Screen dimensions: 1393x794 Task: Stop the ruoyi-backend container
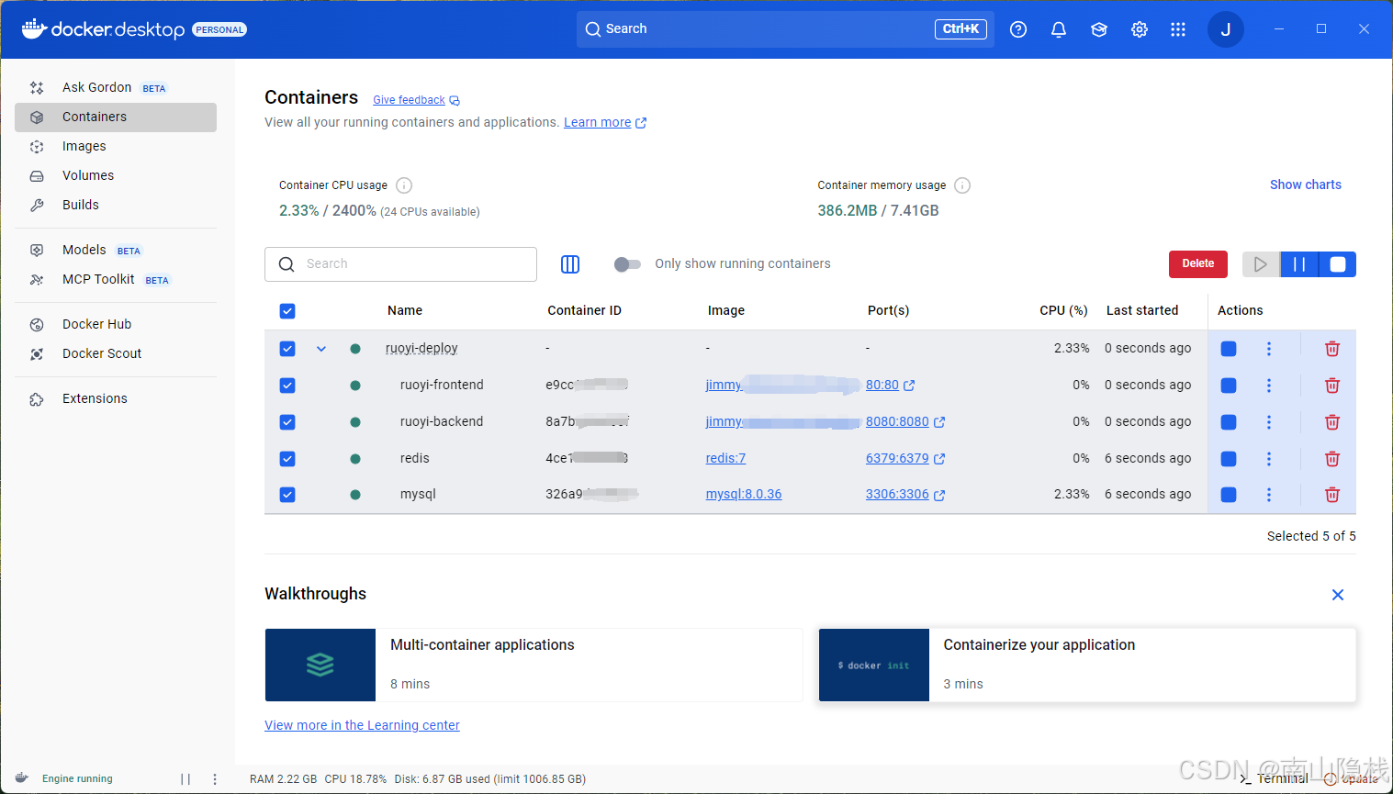(1229, 422)
